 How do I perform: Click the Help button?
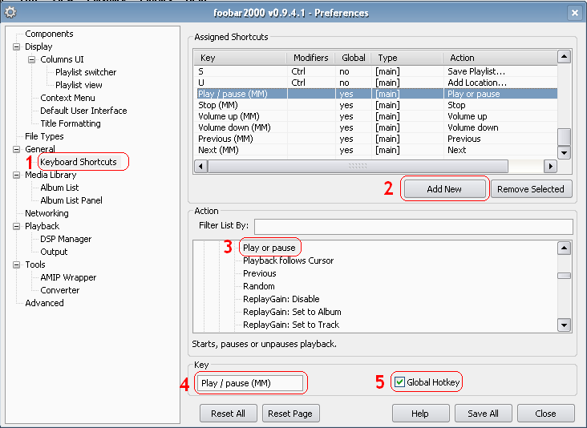click(420, 414)
